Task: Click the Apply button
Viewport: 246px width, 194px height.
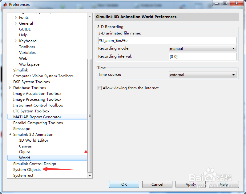Action: point(191,184)
